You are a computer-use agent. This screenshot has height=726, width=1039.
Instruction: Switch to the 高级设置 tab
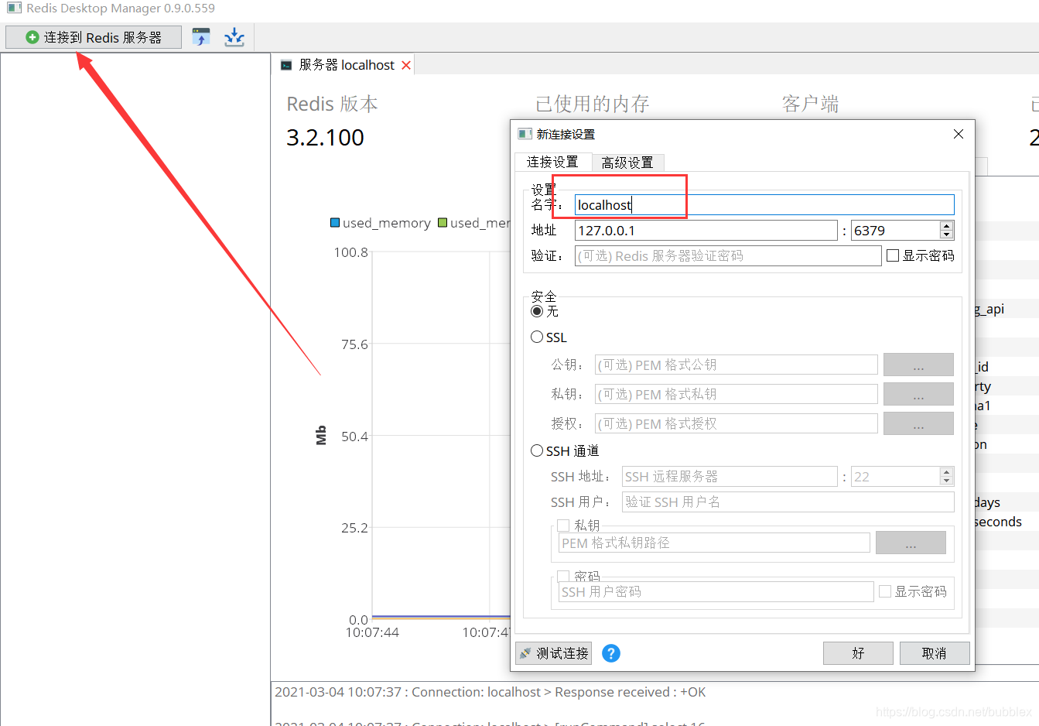pyautogui.click(x=627, y=163)
